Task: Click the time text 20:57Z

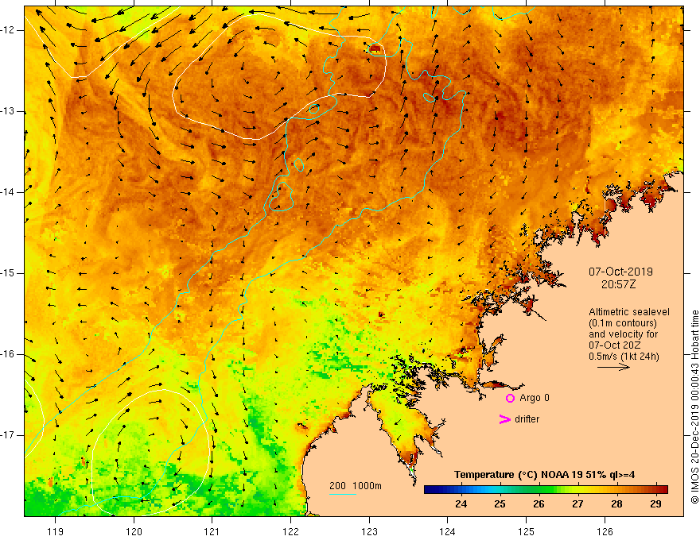Action: click(x=618, y=284)
